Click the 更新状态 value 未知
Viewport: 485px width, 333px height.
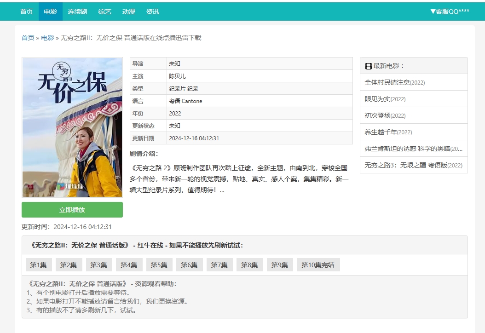pos(174,126)
